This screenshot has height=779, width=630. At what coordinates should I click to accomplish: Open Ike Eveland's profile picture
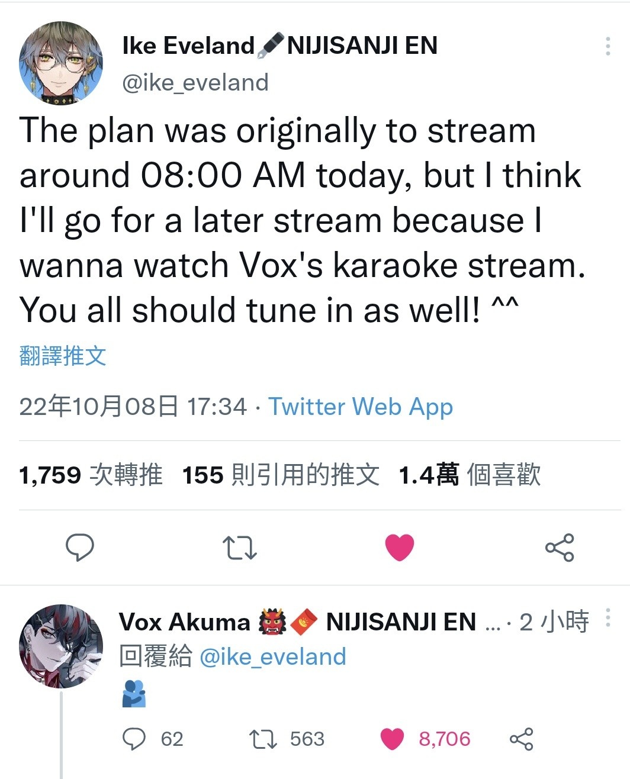[x=61, y=63]
